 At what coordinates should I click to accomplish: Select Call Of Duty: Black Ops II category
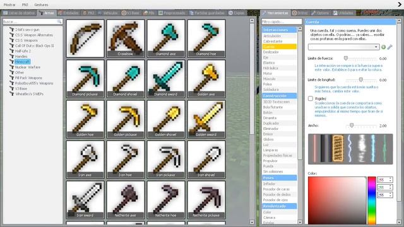tap(35, 46)
